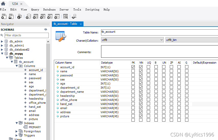Uncheck NN for the address column
218x140 pixels.
[x=141, y=112]
